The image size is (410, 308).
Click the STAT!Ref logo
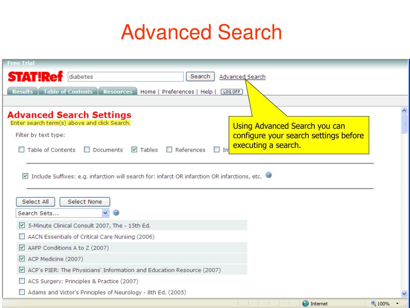[35, 77]
